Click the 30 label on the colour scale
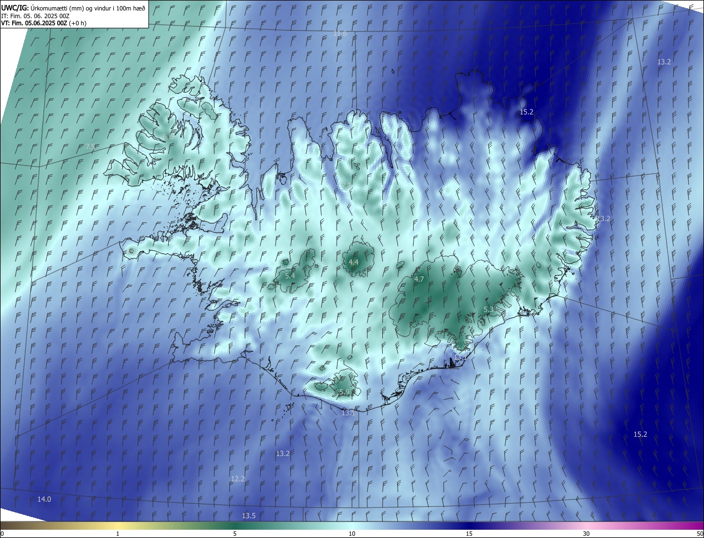Viewport: 704px width, 538px height. (586, 534)
